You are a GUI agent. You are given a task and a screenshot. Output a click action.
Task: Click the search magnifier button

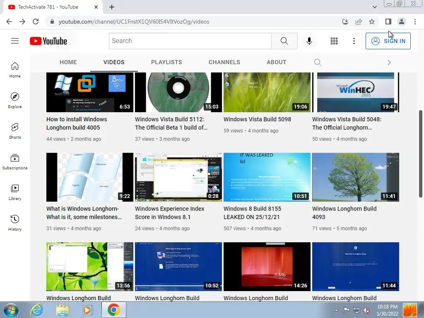point(284,41)
